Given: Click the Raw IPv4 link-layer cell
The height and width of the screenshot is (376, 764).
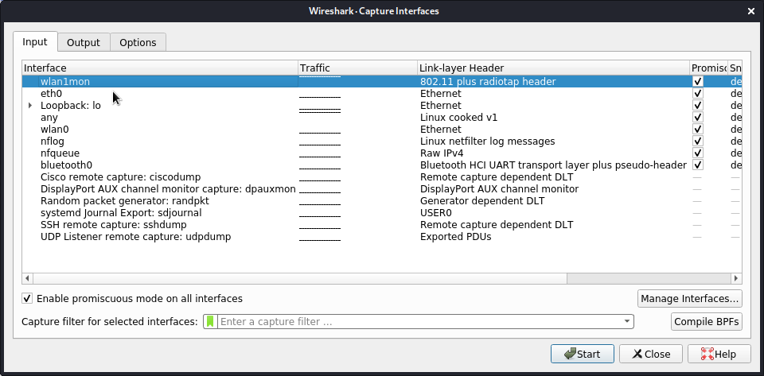Looking at the screenshot, I should tap(442, 153).
